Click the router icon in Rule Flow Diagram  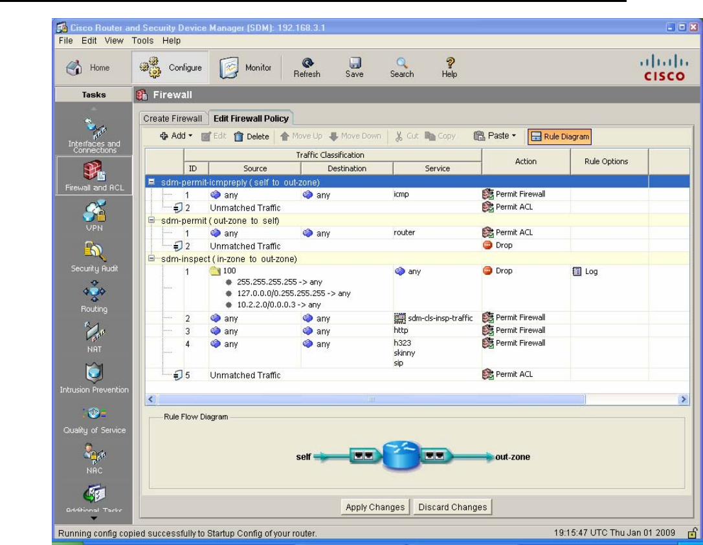(401, 456)
